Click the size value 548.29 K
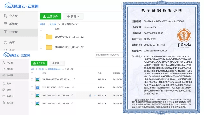 point(102,79)
